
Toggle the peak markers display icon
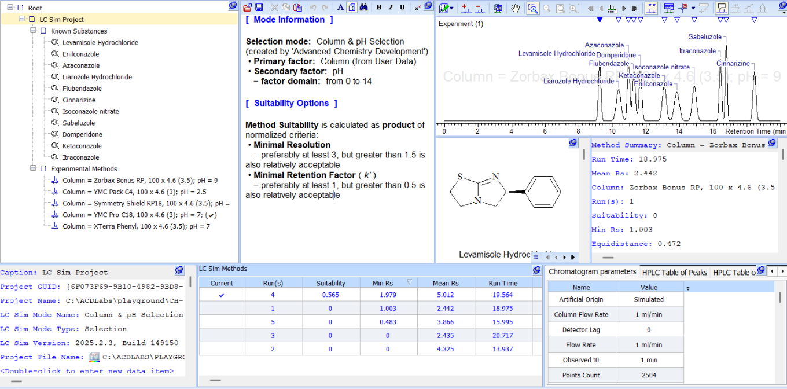(651, 8)
